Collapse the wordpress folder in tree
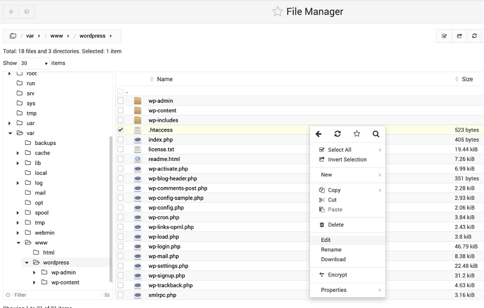Viewport: 484px width, 308px height. click(27, 263)
